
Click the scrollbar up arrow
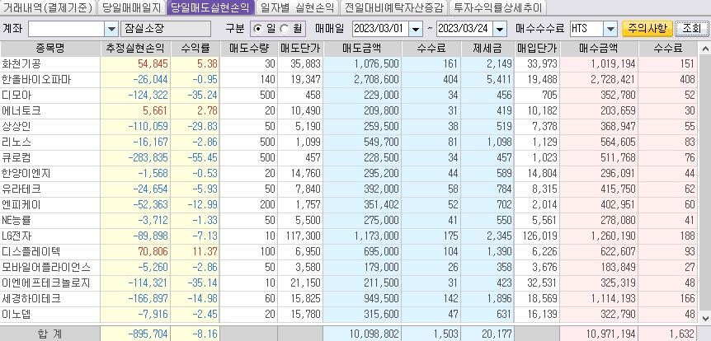coord(704,48)
